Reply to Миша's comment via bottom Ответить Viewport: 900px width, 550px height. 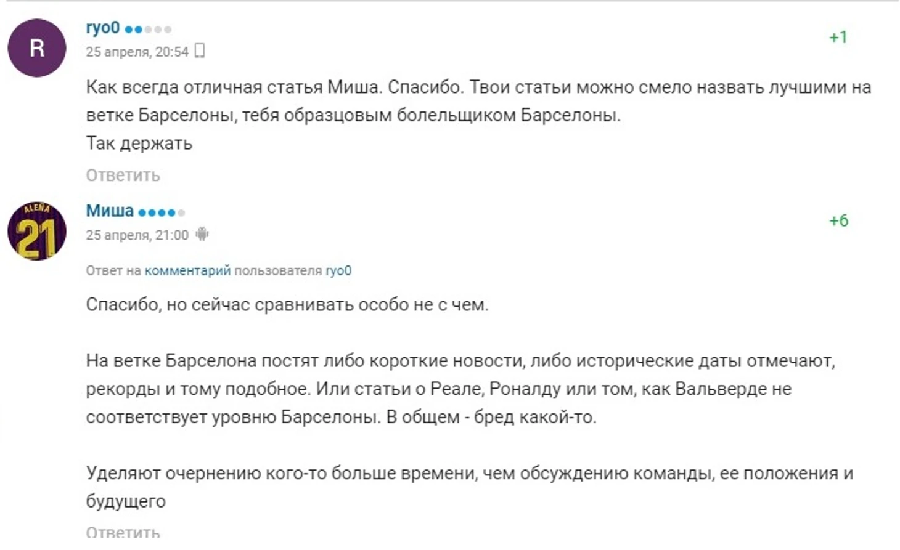[123, 532]
